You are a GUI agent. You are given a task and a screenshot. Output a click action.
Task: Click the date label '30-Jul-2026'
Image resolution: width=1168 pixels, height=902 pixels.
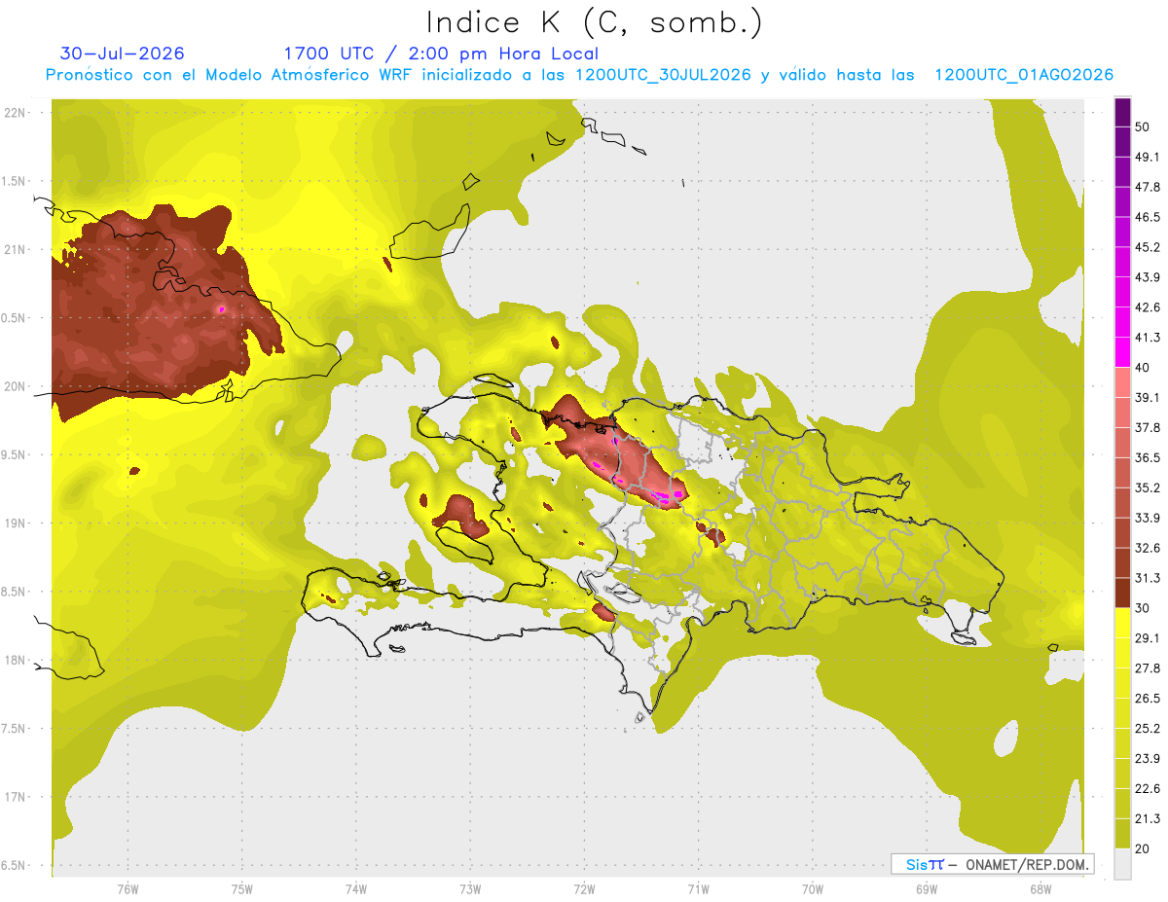[123, 54]
